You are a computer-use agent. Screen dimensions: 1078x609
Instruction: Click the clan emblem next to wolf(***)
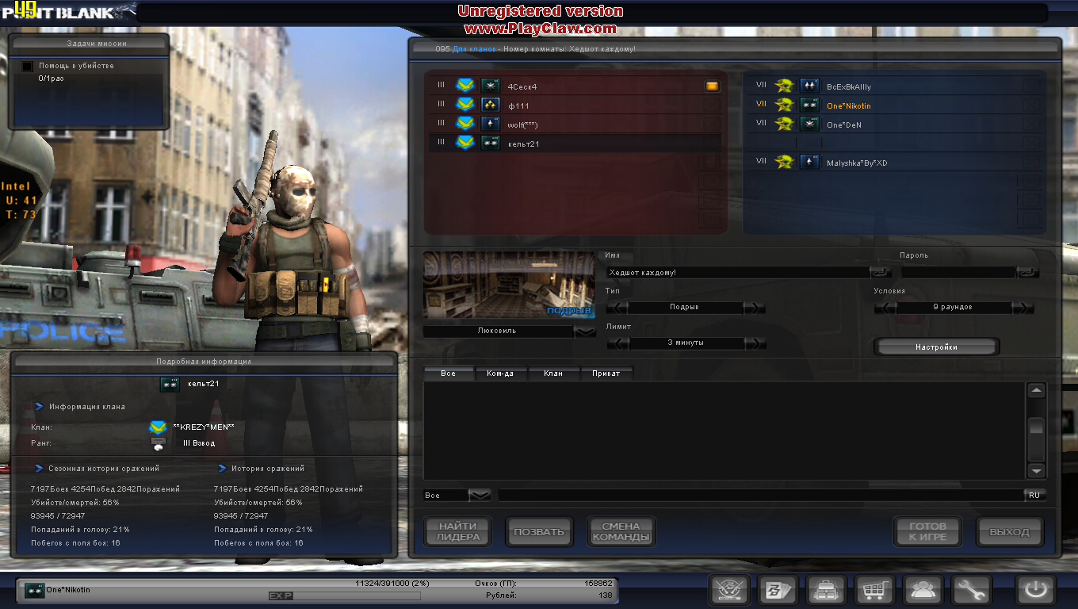click(x=465, y=124)
